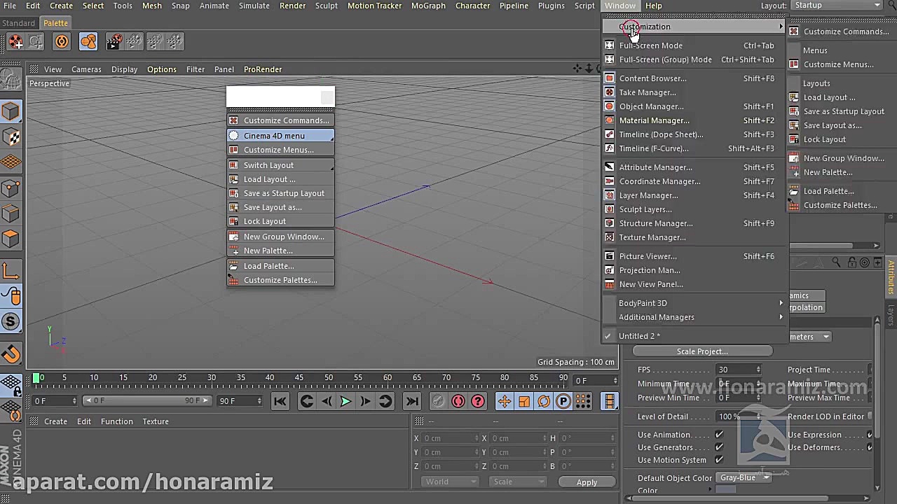Click the Go to End of animation icon
The image size is (897, 504).
point(412,401)
